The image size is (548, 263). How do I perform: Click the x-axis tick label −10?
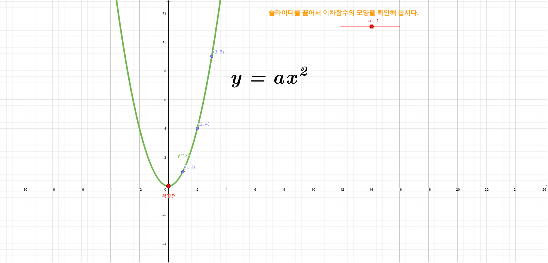tap(24, 190)
